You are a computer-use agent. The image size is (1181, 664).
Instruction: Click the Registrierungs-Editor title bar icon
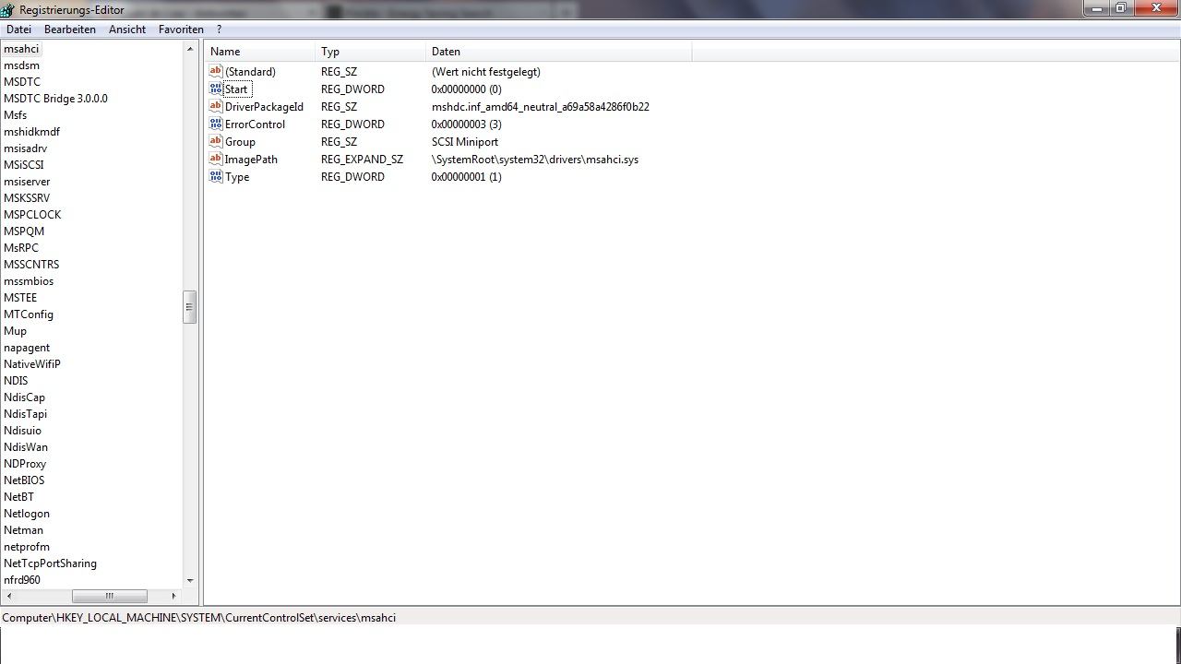tap(6, 10)
